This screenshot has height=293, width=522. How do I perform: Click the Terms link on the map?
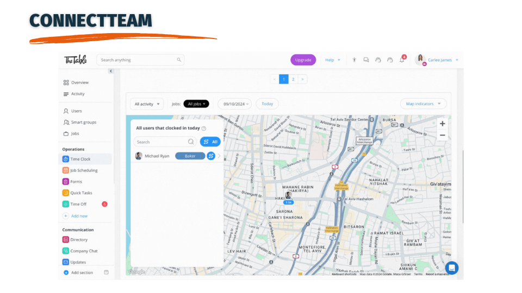(x=418, y=275)
